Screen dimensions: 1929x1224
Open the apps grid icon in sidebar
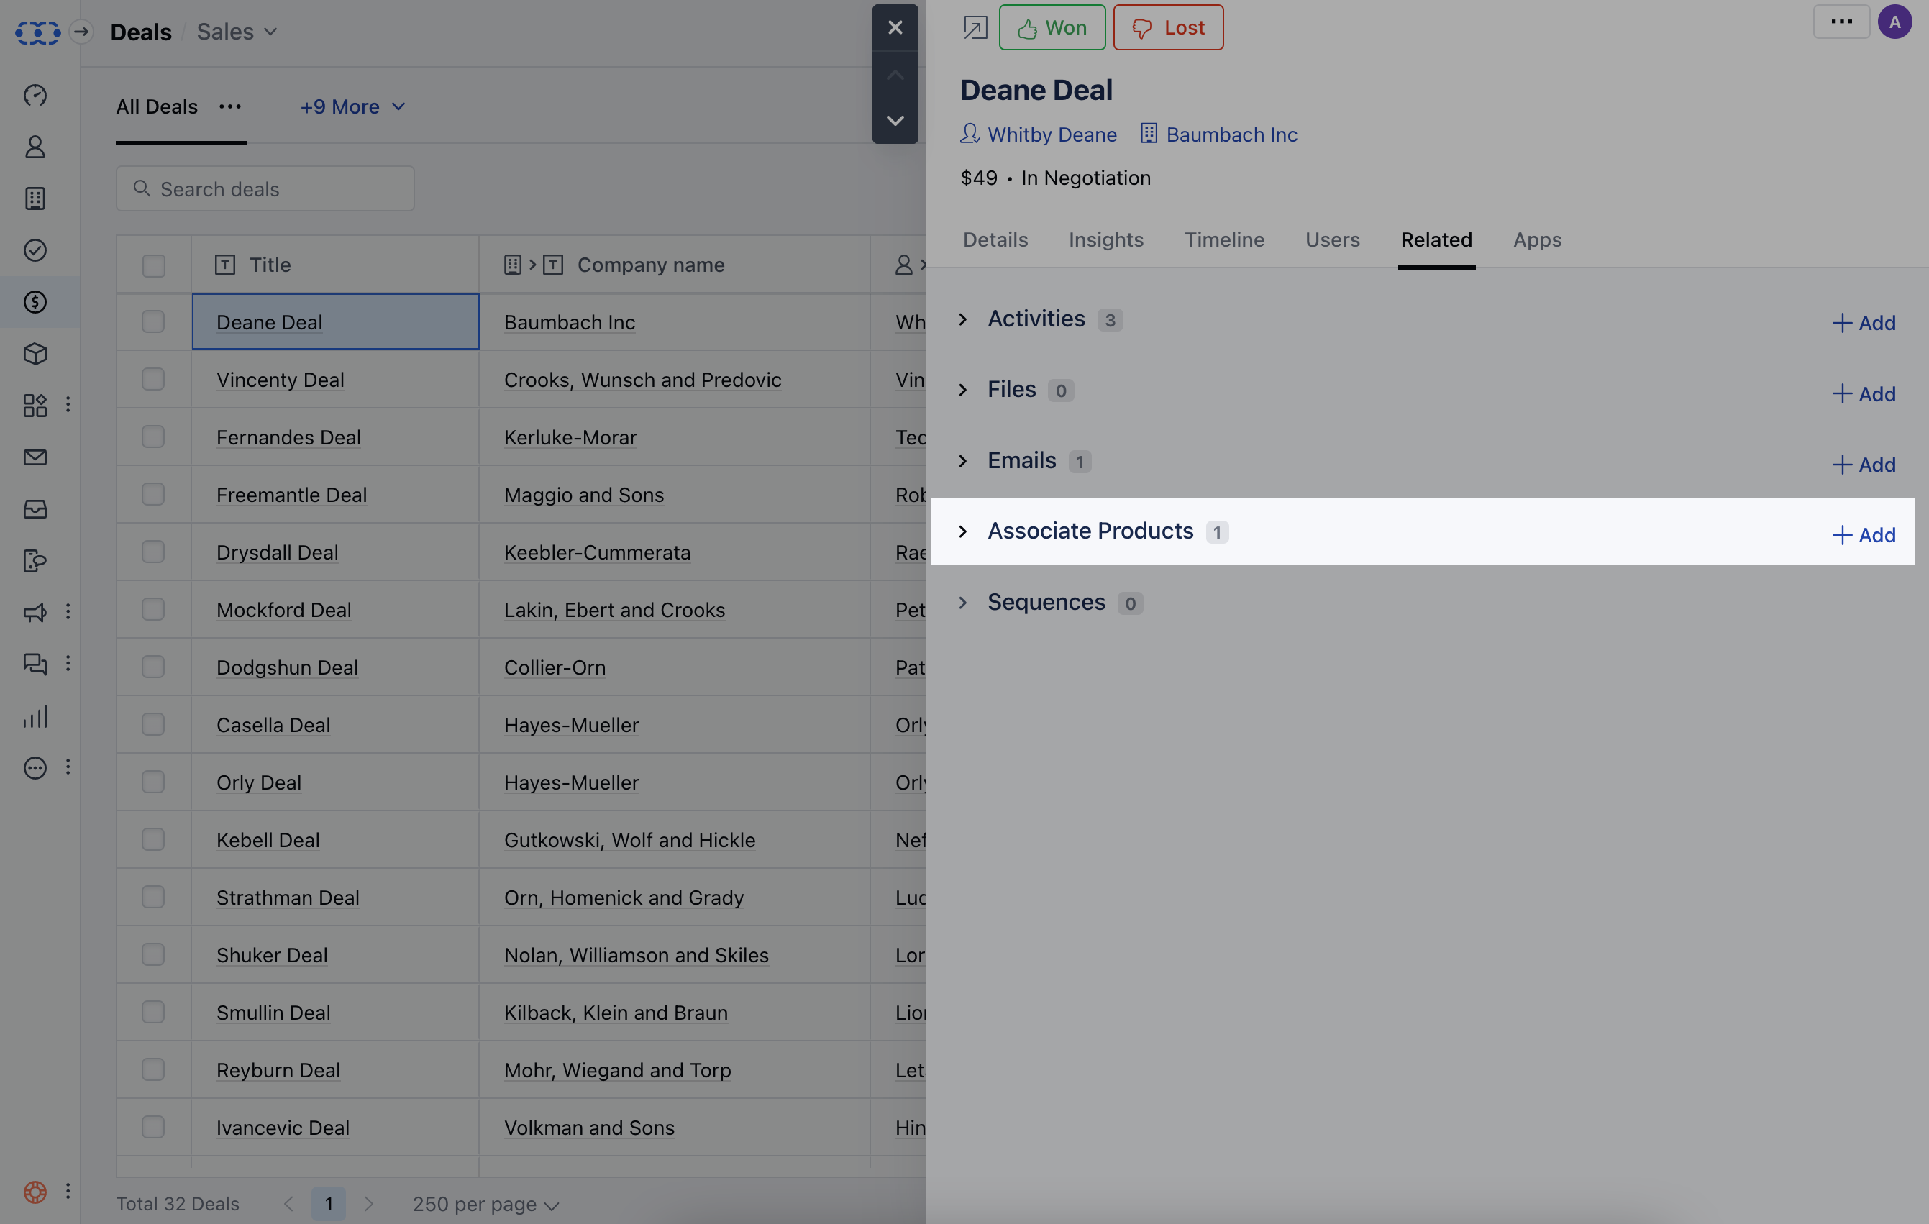[35, 406]
